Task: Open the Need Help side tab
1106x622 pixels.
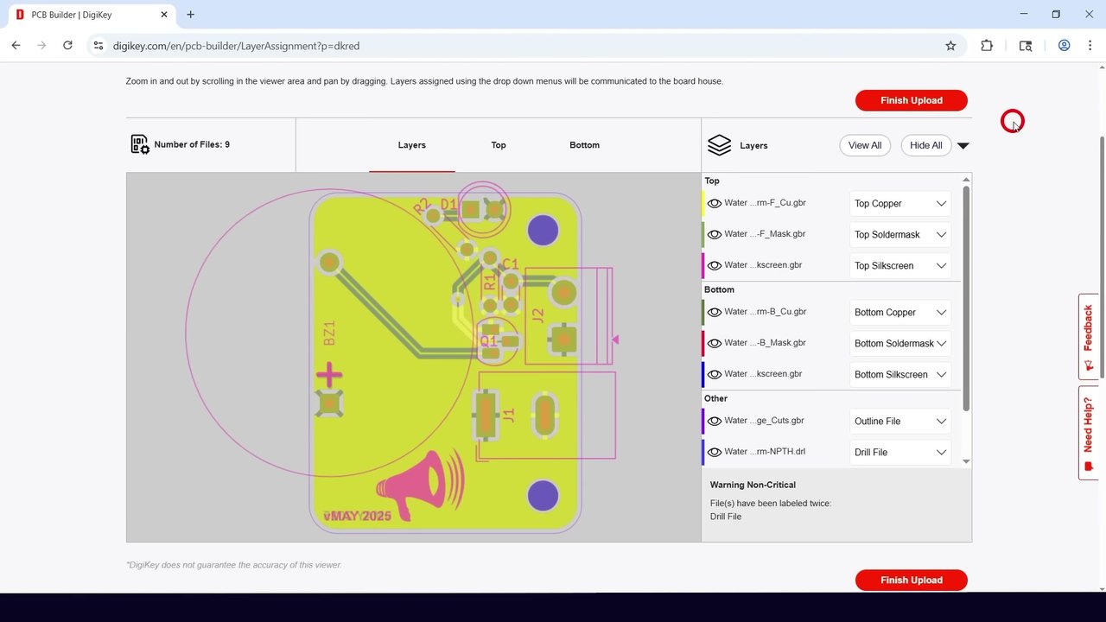Action: click(x=1089, y=433)
